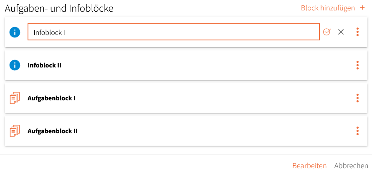Viewport: 372px width, 174px height.
Task: Select the Infoblock II row title
Action: 44,65
